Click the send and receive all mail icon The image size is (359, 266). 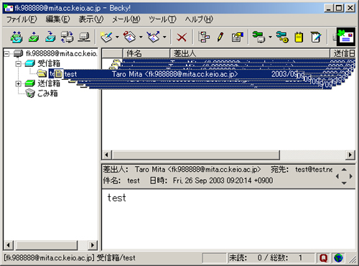pyautogui.click(x=17, y=37)
